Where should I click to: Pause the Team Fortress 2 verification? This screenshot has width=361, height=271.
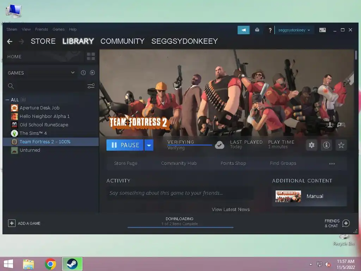pyautogui.click(x=125, y=145)
